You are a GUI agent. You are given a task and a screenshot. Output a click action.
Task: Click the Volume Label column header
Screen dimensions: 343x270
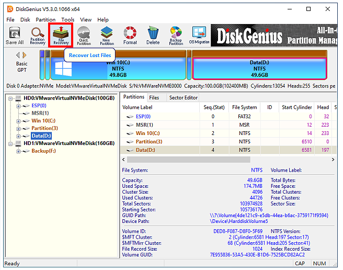tap(161, 107)
